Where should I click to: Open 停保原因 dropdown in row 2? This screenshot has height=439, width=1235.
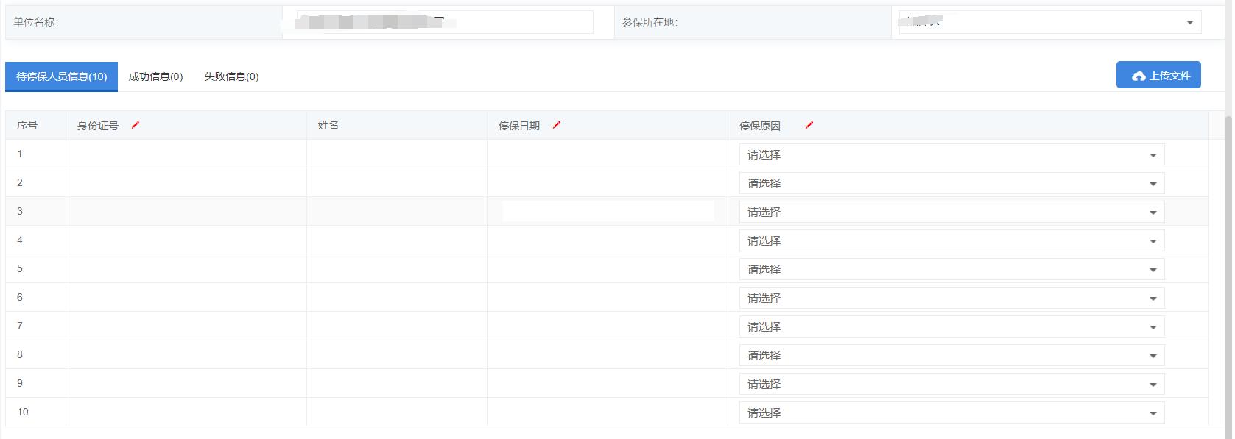click(x=951, y=183)
